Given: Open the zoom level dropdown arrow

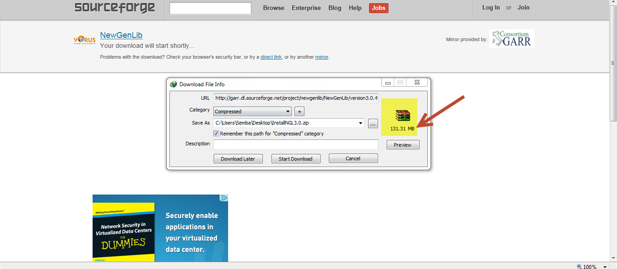Looking at the screenshot, I should point(605,266).
